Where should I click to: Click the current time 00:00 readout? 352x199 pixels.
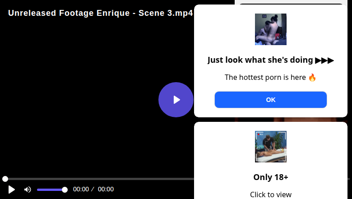81,190
